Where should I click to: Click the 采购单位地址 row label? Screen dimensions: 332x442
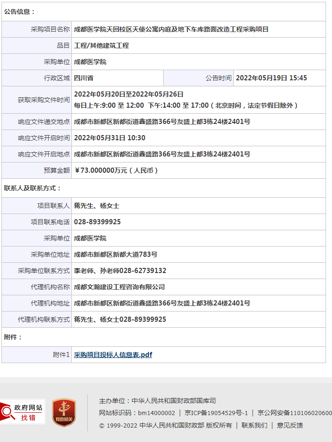pos(50,254)
